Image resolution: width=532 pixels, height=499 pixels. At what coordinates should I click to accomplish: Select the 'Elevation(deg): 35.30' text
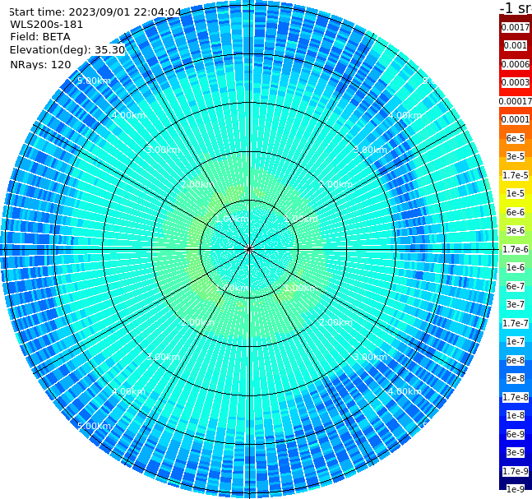pos(67,50)
